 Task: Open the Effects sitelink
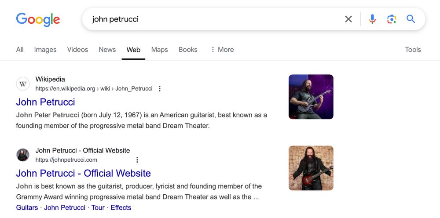pyautogui.click(x=121, y=207)
